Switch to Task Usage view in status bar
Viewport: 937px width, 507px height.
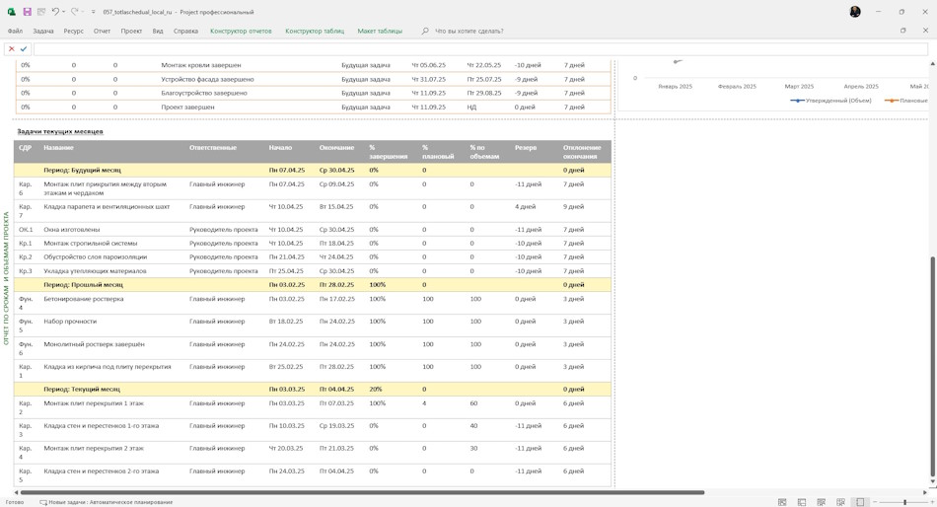click(x=802, y=502)
